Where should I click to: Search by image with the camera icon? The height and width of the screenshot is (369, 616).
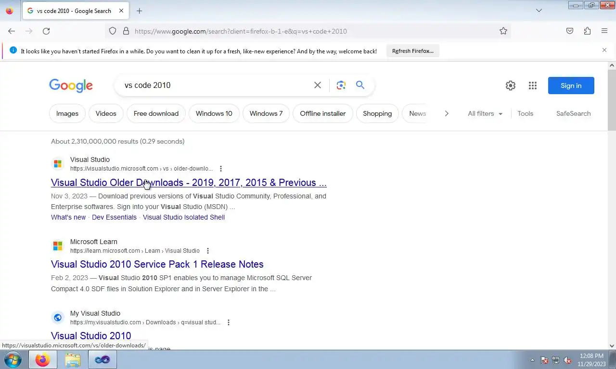pos(341,85)
